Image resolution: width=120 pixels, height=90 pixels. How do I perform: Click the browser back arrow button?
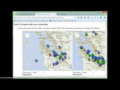click(x=15, y=17)
